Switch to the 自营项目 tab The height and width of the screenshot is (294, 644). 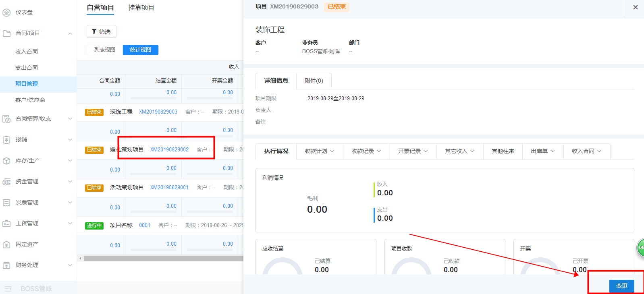click(x=100, y=8)
